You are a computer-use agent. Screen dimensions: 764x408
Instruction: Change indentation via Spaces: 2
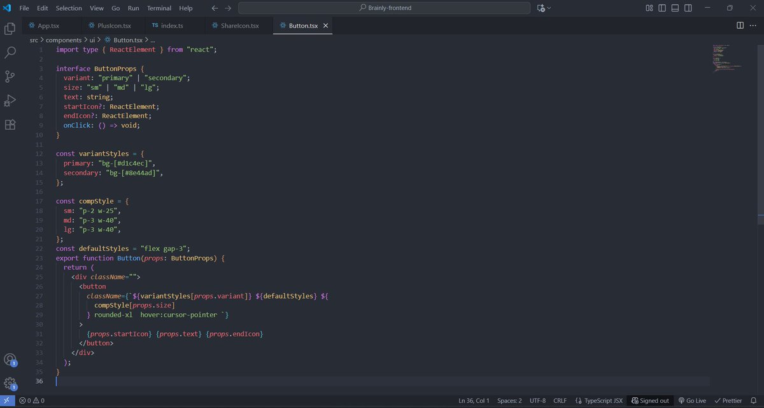pos(509,401)
